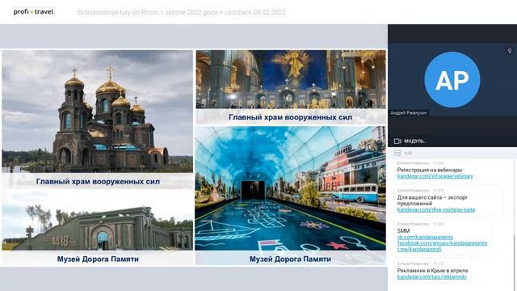The width and height of the screenshot is (517, 291).
Task: Open the ЧАТ tab
Action: (409, 154)
